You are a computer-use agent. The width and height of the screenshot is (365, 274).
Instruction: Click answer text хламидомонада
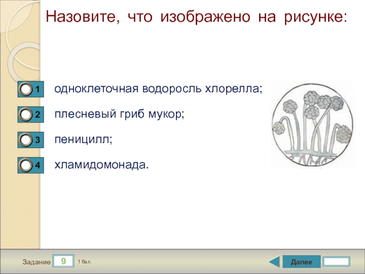tap(101, 165)
